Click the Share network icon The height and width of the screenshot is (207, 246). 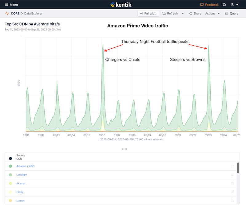[190, 13]
